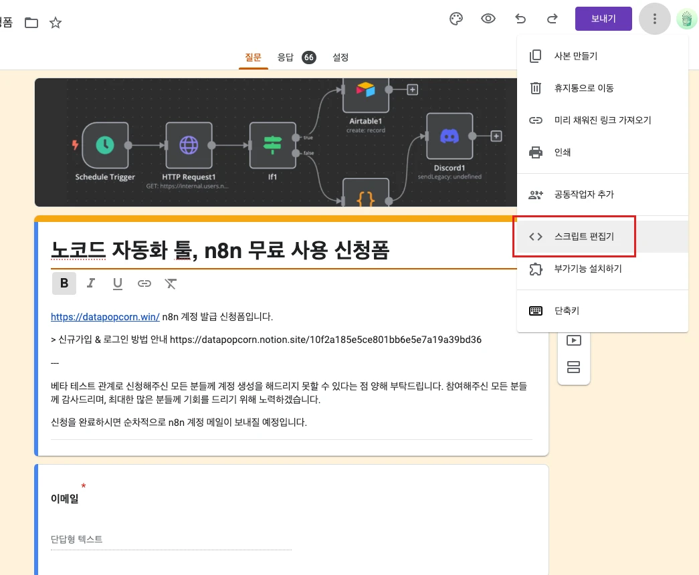Click the 베타 테스트 관계로 paragraph
This screenshot has width=699, height=575.
pyautogui.click(x=289, y=392)
